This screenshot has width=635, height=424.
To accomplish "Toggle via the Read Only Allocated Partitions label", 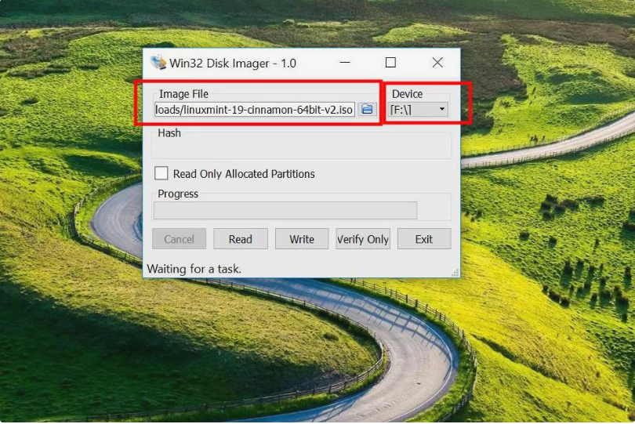I will tap(244, 174).
